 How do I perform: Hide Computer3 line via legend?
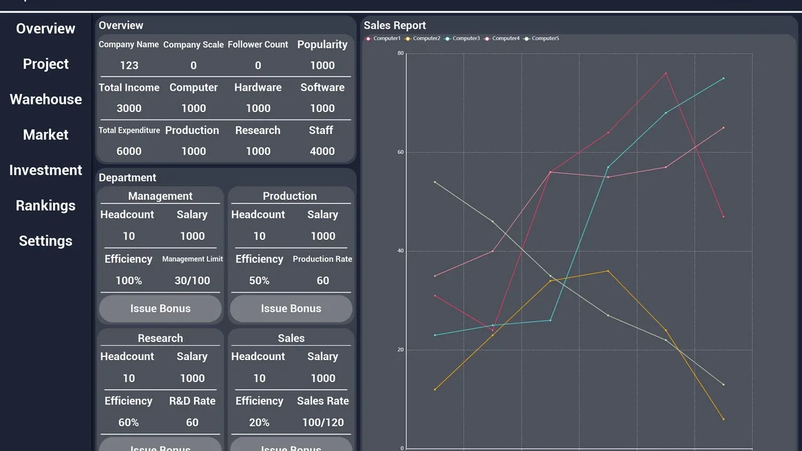pos(462,38)
